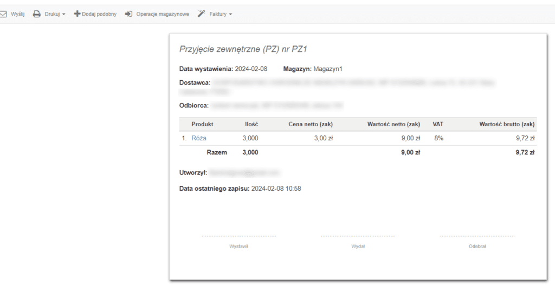Click the Wystawił signature line
Screen dimensions: 555x285
pos(239,236)
